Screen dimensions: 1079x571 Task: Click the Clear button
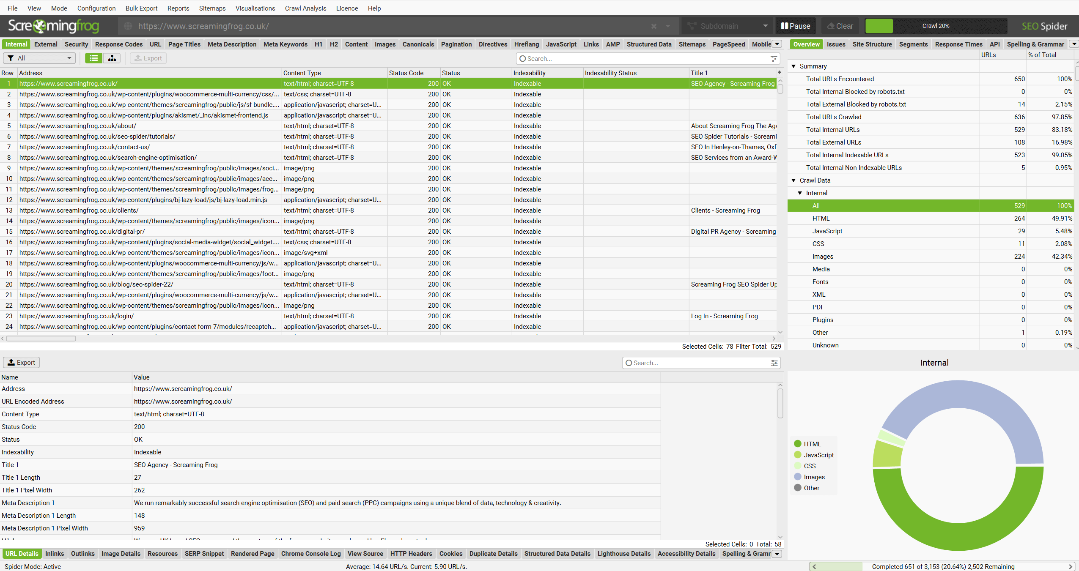pyautogui.click(x=840, y=26)
